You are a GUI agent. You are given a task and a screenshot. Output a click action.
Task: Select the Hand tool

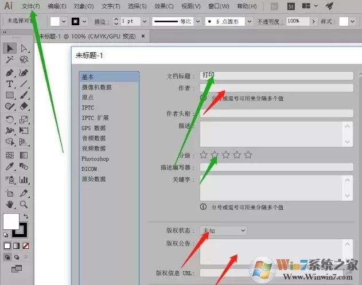click(9, 204)
